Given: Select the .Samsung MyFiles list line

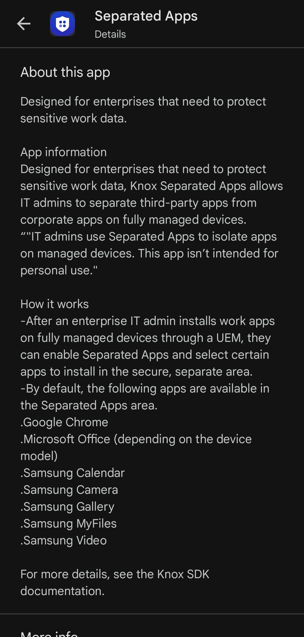Looking at the screenshot, I should coord(68,524).
